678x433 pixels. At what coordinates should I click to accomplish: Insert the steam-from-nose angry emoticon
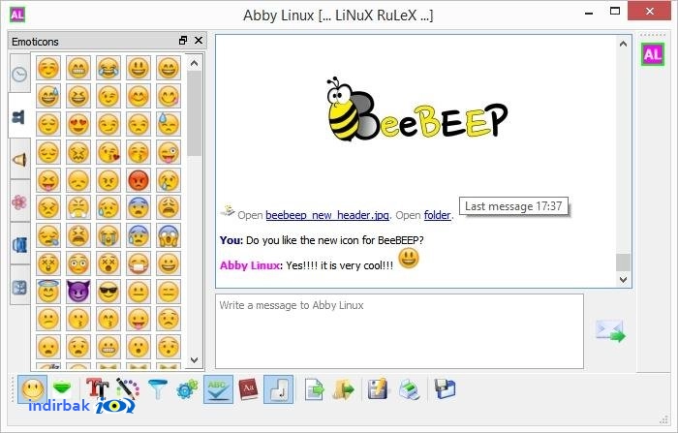78,207
